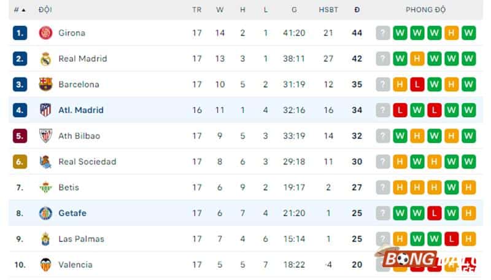Sort standings by the HSBT column header
This screenshot has height=280, width=491.
[328, 10]
